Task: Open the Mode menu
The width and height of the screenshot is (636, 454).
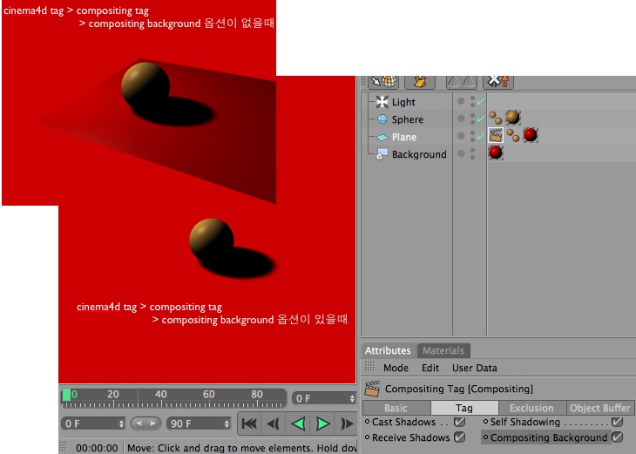Action: click(396, 368)
